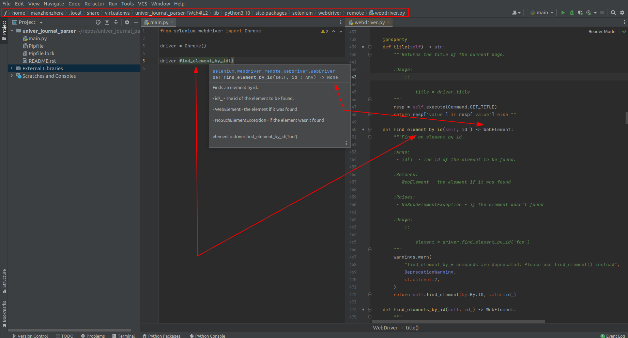
Task: Collapse the univer_journal_parser root folder
Action: click(12, 31)
